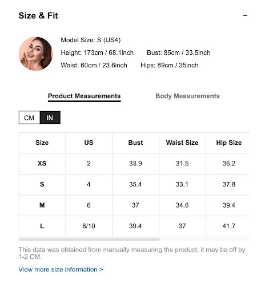Click the Size column header

(42, 143)
